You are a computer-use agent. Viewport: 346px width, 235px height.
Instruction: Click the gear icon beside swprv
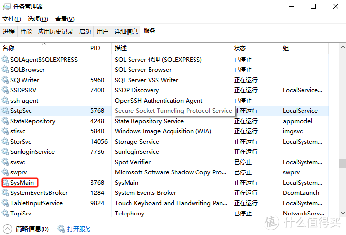tap(5, 172)
